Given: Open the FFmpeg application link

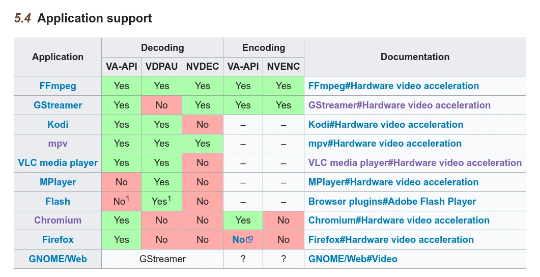Looking at the screenshot, I should pos(58,86).
